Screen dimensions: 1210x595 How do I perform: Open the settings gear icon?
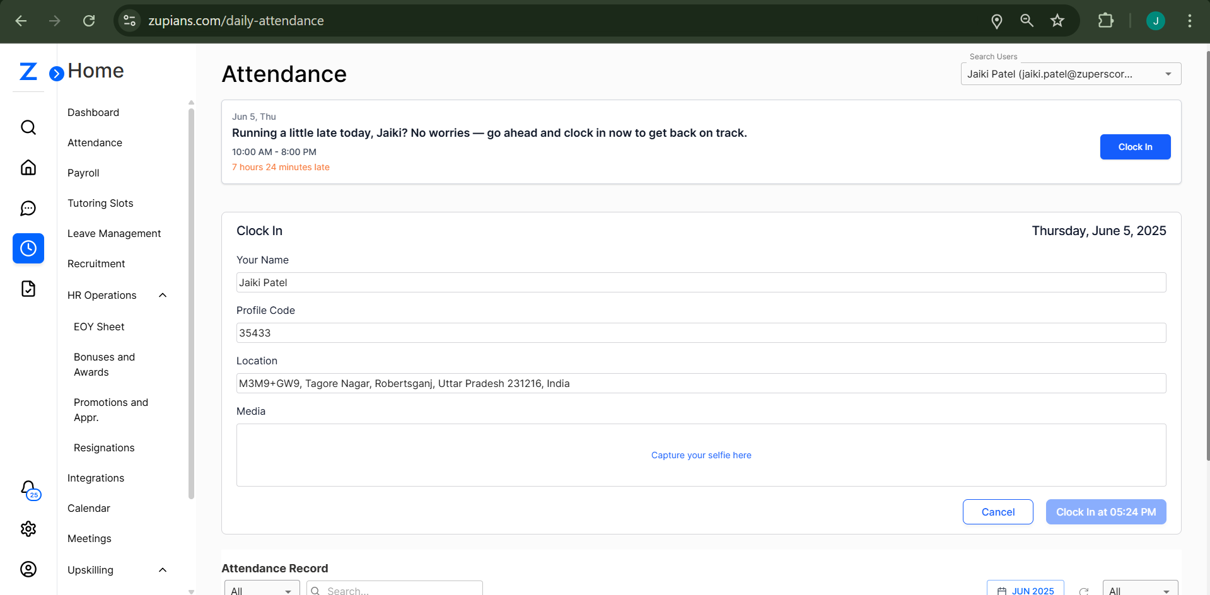point(28,529)
